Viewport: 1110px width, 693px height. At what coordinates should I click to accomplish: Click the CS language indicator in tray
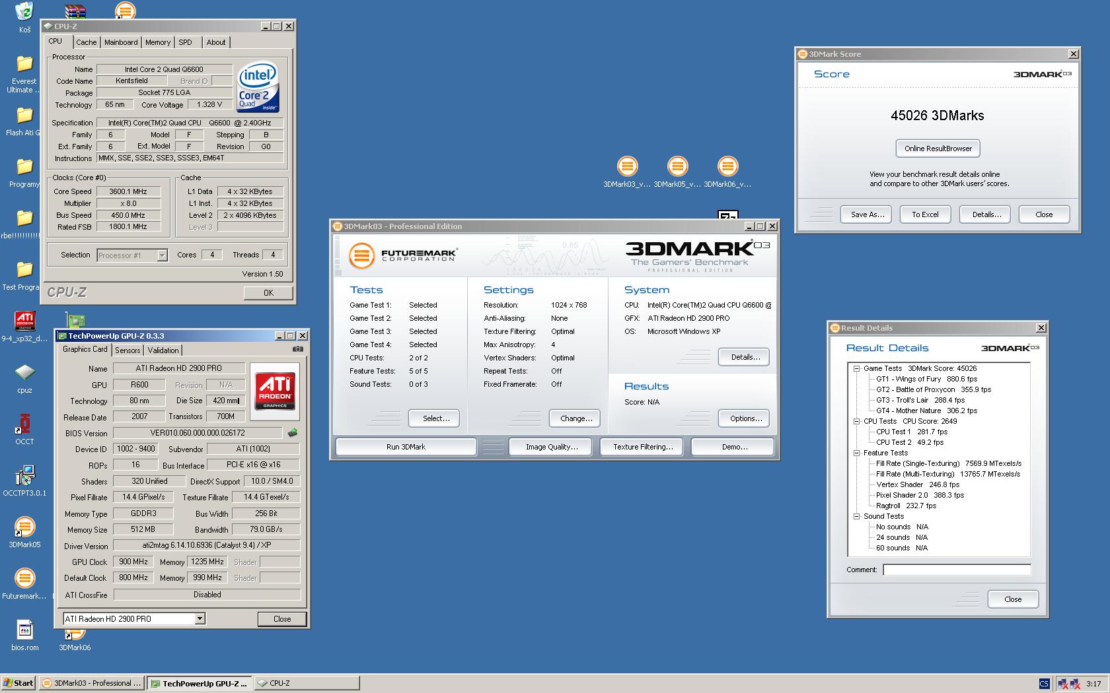1044,684
